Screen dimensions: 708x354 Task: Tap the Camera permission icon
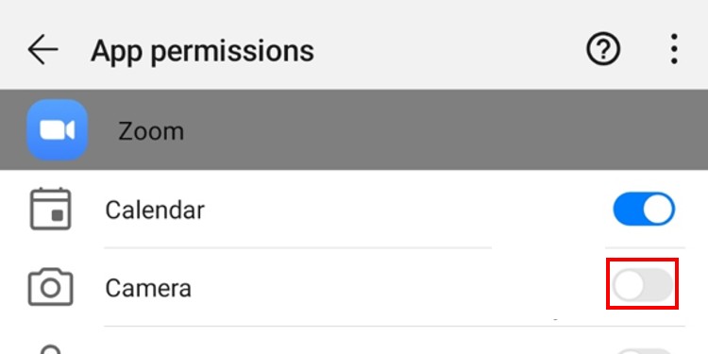click(x=50, y=287)
